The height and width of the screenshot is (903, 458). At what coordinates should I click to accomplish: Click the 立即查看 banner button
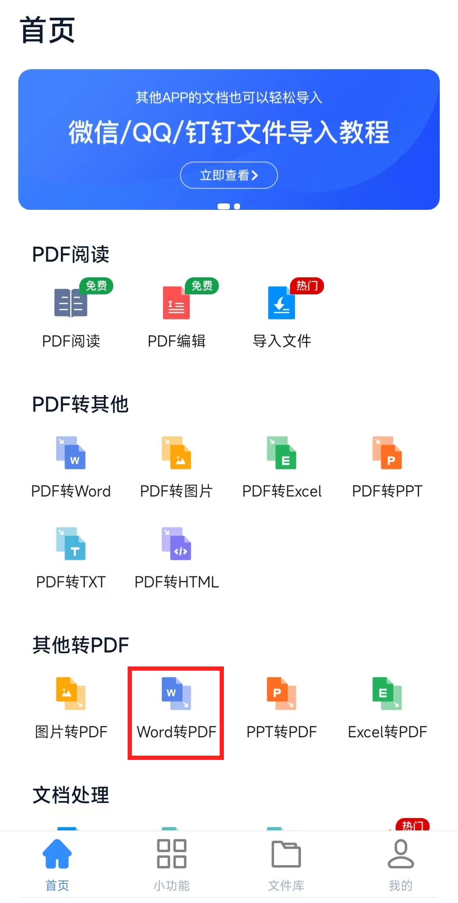229,175
